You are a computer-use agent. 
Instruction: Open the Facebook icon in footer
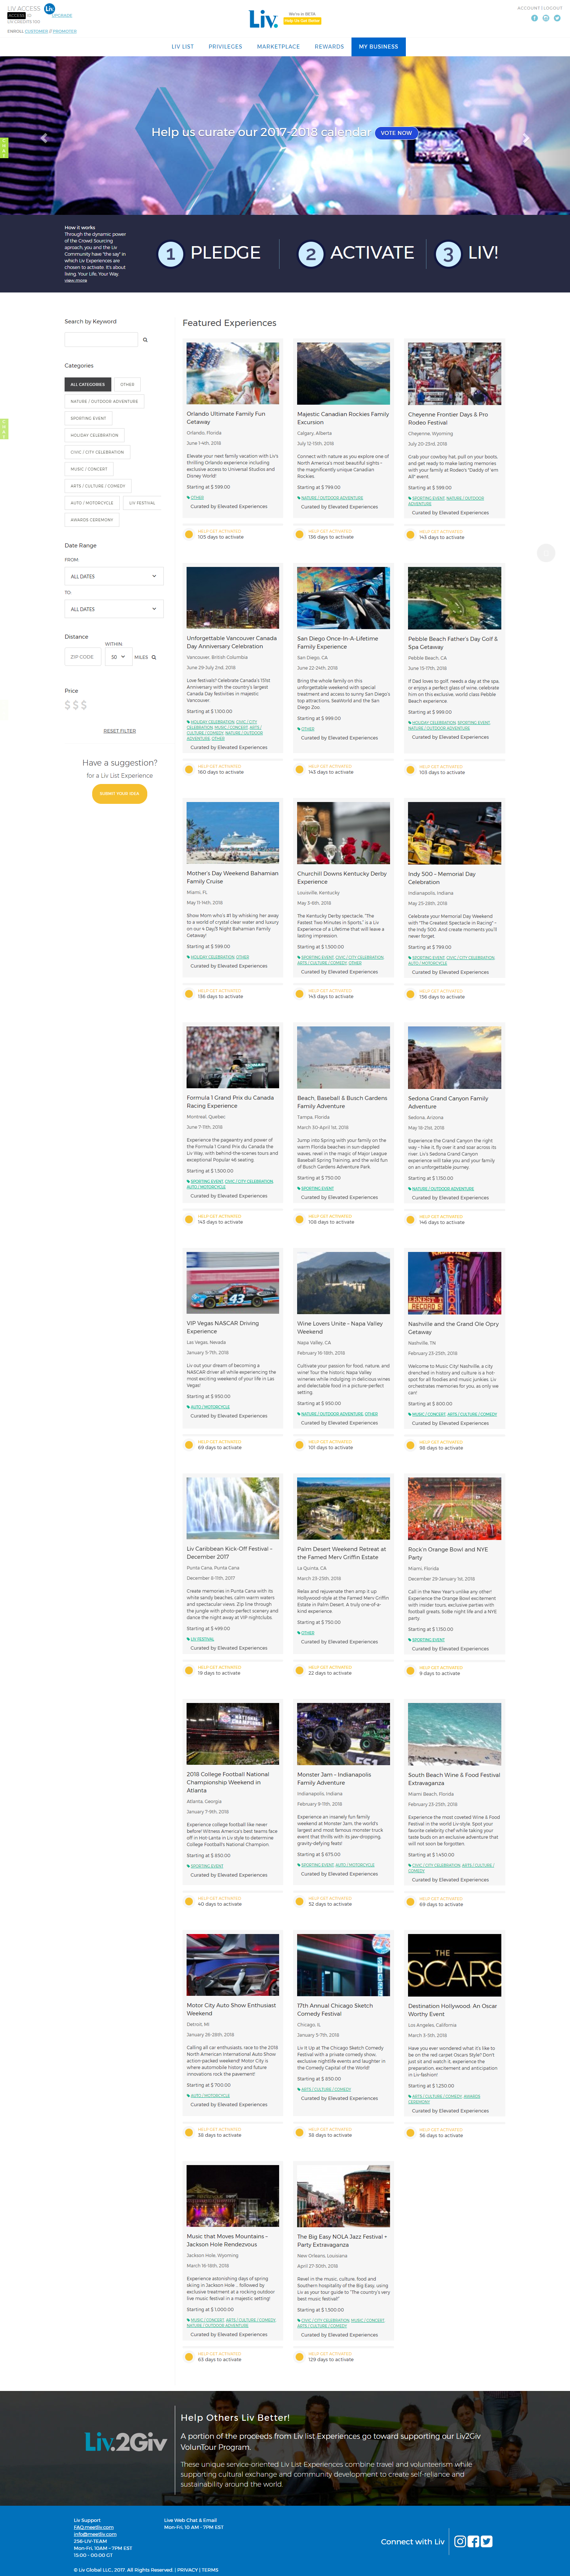pos(473,2541)
